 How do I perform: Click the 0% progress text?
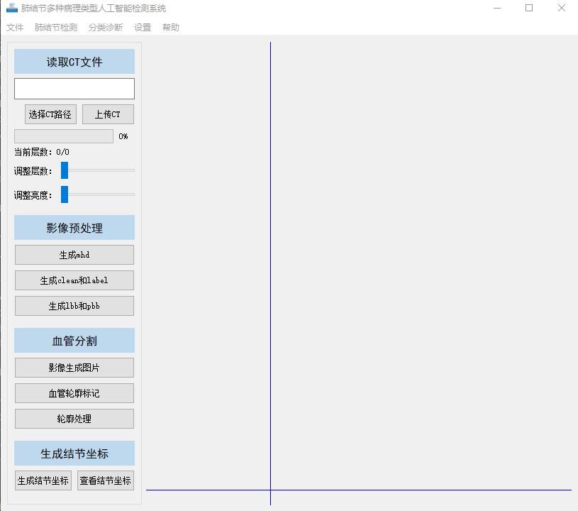click(x=123, y=136)
